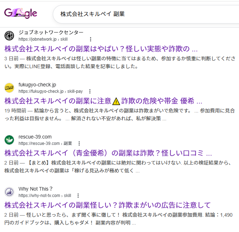Click snippet starting with 2 日前 — 【まとめ】
Viewport: 239px width, 232px height.
(x=118, y=167)
